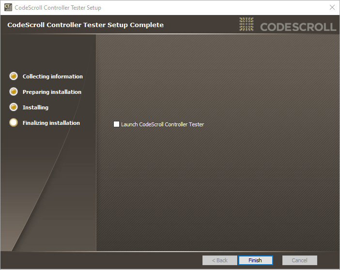This screenshot has height=270, width=340.
Task: Click the CODESCROLL logo in header
Action: [288, 25]
